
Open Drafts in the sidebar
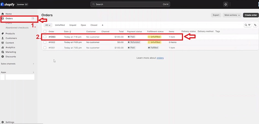pos(9,23)
